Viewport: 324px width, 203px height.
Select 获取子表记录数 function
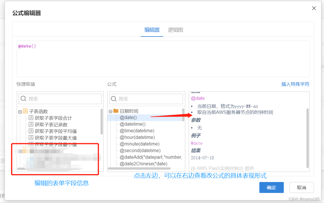(51, 125)
